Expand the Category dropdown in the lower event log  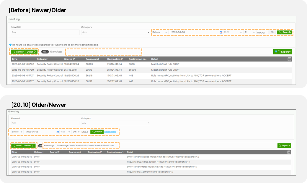pos(115,123)
